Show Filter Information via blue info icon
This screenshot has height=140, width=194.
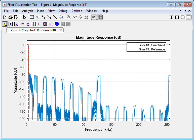pyautogui.click(x=57, y=24)
